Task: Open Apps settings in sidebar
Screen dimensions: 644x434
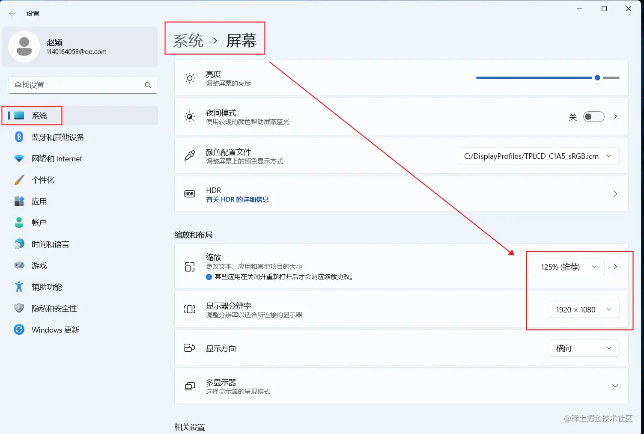Action: (x=39, y=201)
